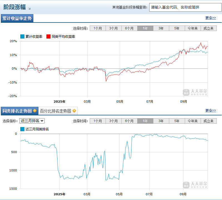
Task: Open 更多>> link for ranking trend chart
Action: click(211, 110)
